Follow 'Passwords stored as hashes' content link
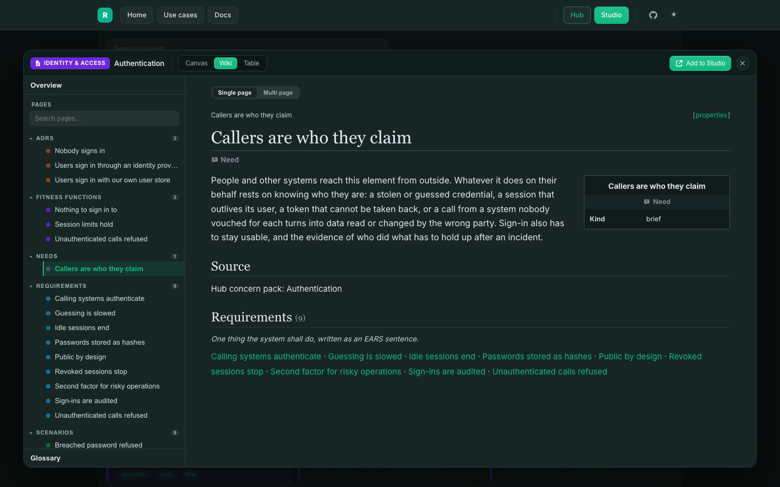The image size is (780, 487). click(x=537, y=357)
